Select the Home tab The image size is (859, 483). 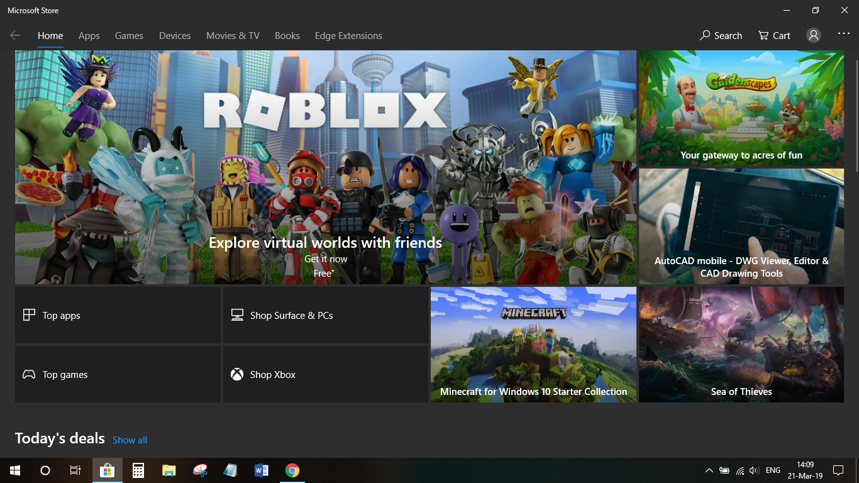[50, 36]
